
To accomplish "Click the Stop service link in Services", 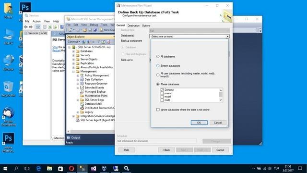I will coord(55,47).
